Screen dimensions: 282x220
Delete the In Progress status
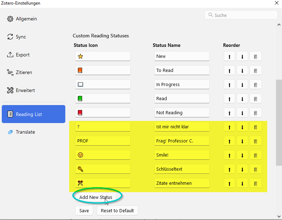[x=256, y=85]
